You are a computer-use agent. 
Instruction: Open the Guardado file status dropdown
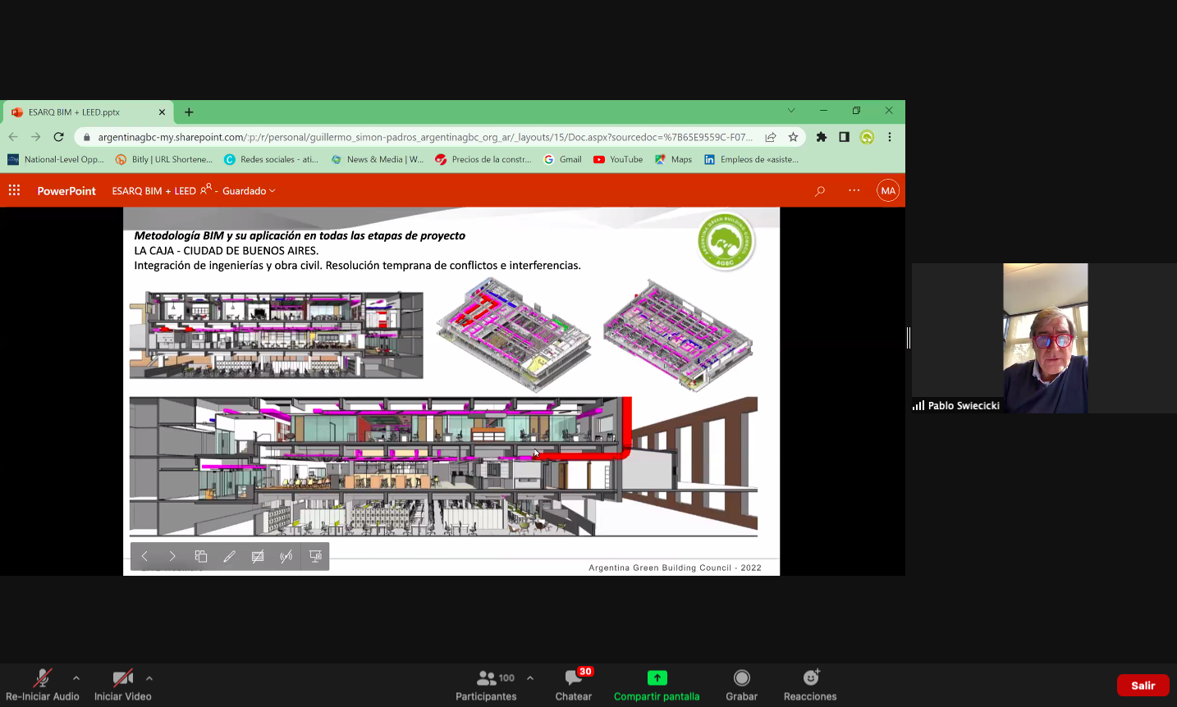pyautogui.click(x=249, y=191)
